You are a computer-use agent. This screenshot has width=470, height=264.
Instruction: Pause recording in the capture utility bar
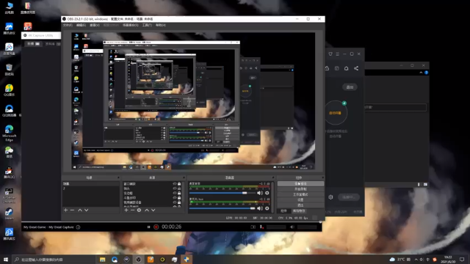click(148, 227)
